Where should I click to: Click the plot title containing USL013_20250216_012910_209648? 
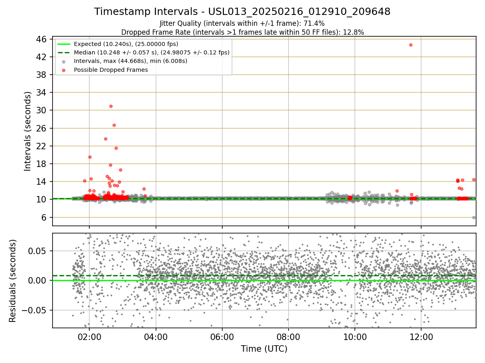(x=242, y=12)
